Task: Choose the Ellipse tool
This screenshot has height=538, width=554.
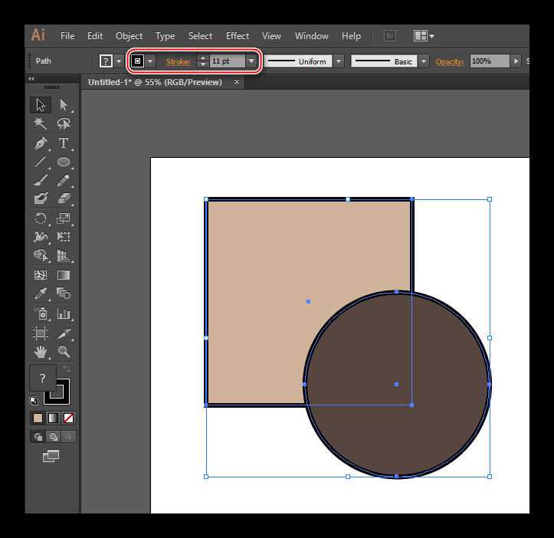Action: click(64, 162)
